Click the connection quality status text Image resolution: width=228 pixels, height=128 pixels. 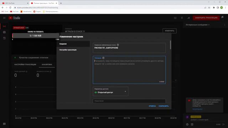click(33, 58)
